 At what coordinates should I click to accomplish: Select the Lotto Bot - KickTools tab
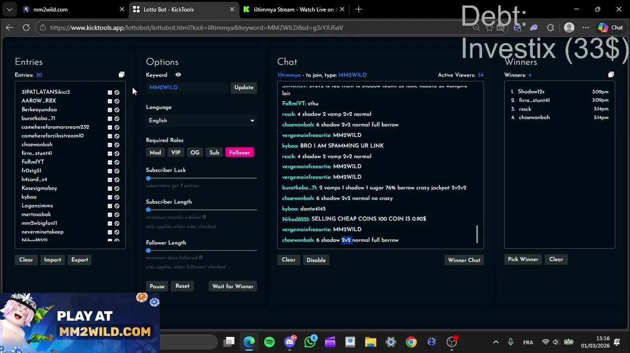pos(184,9)
